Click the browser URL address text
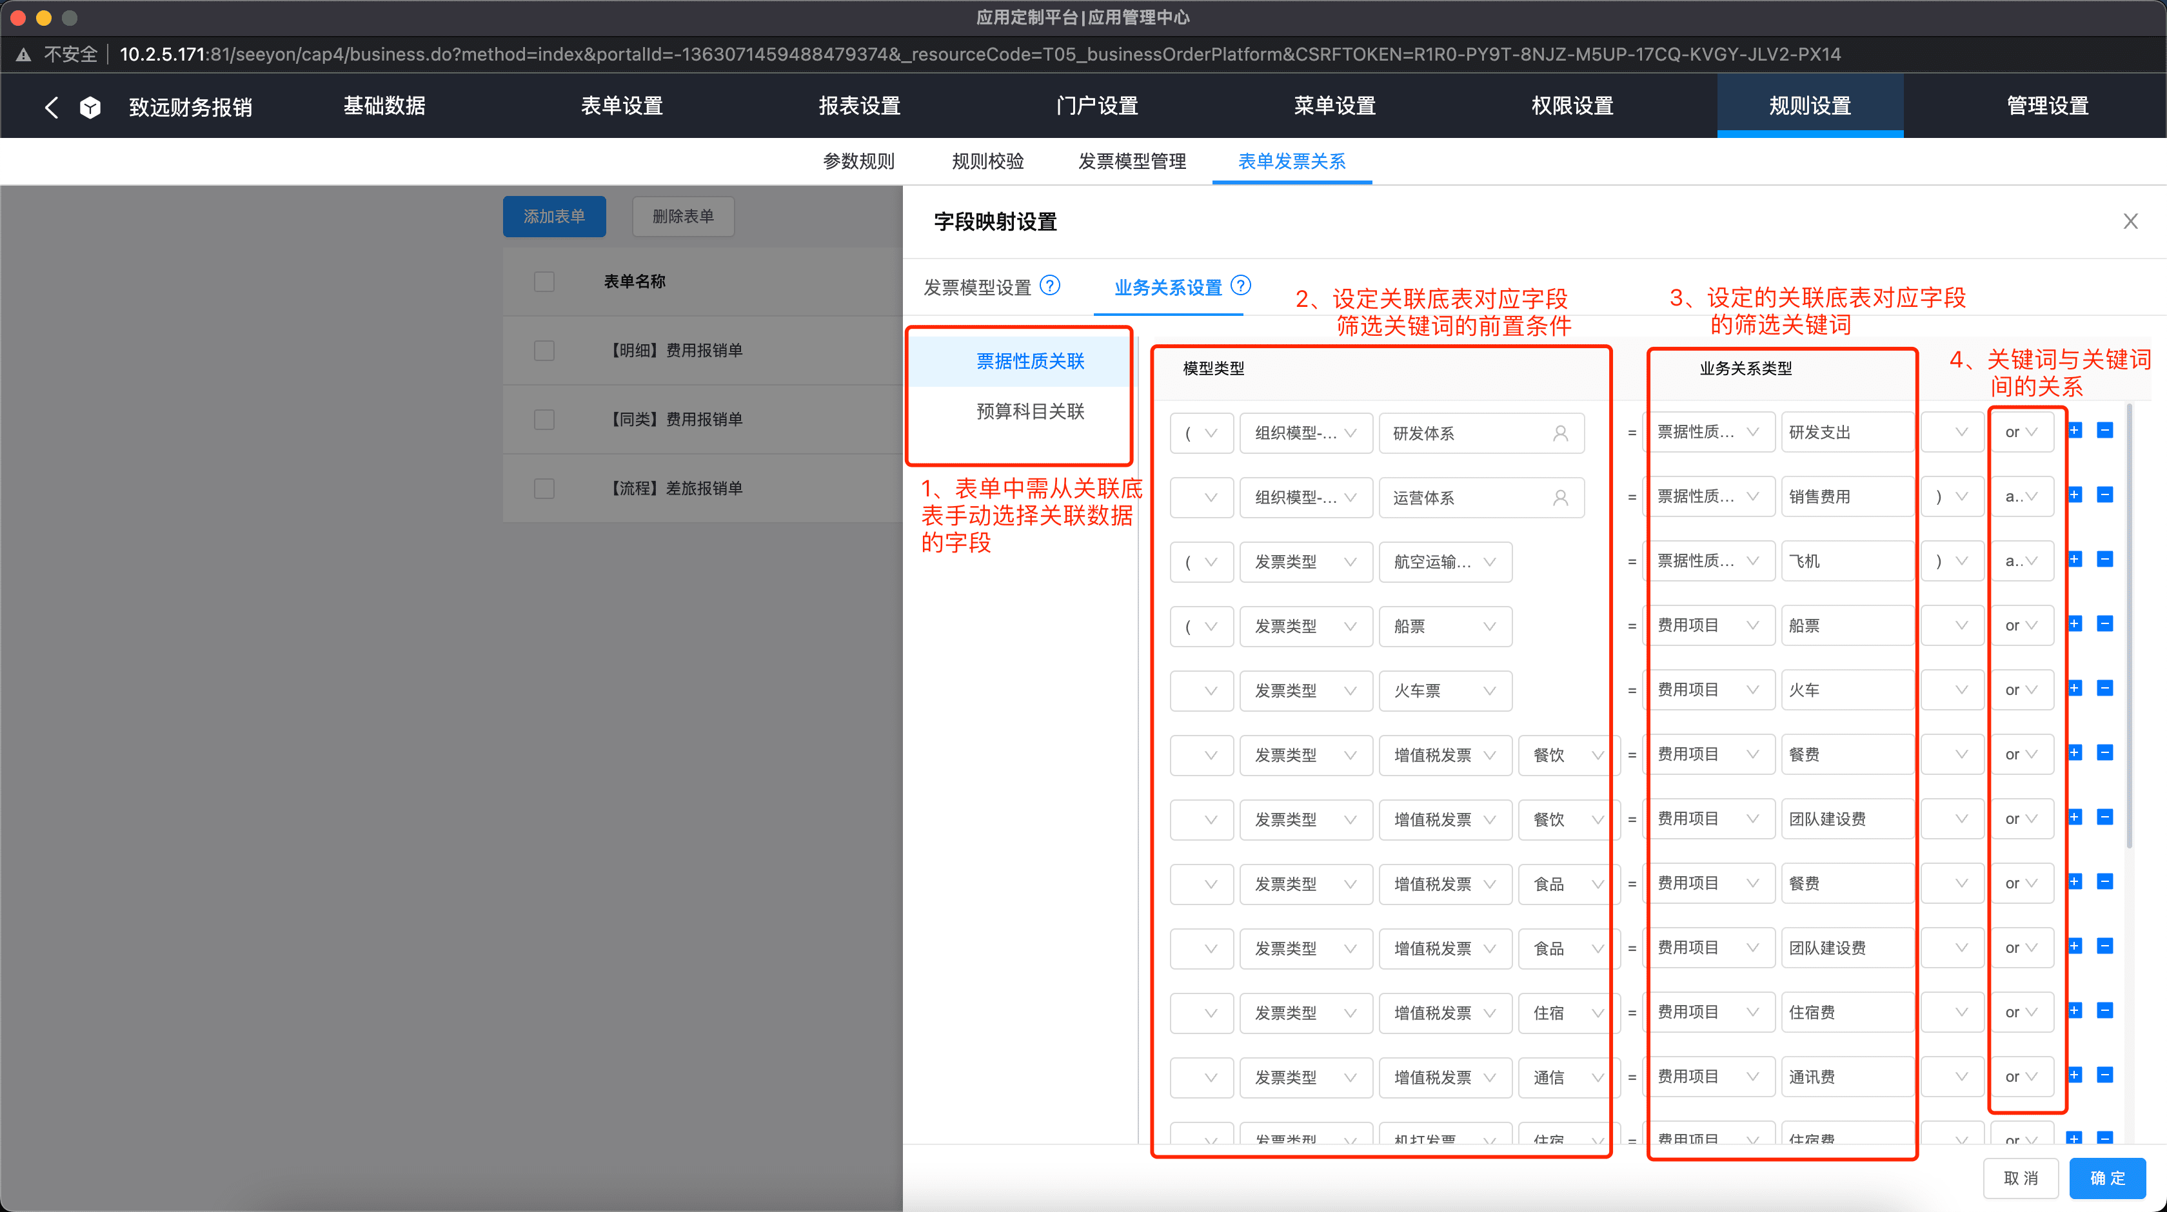2167x1212 pixels. [x=980, y=55]
